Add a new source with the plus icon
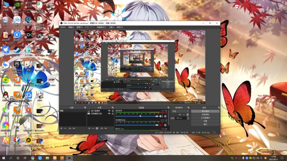This screenshot has width=287, height=161. click(x=89, y=128)
